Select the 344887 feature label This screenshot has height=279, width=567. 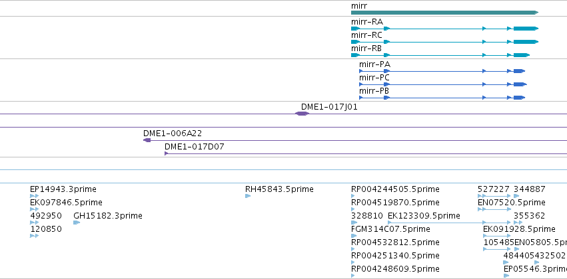(530, 189)
